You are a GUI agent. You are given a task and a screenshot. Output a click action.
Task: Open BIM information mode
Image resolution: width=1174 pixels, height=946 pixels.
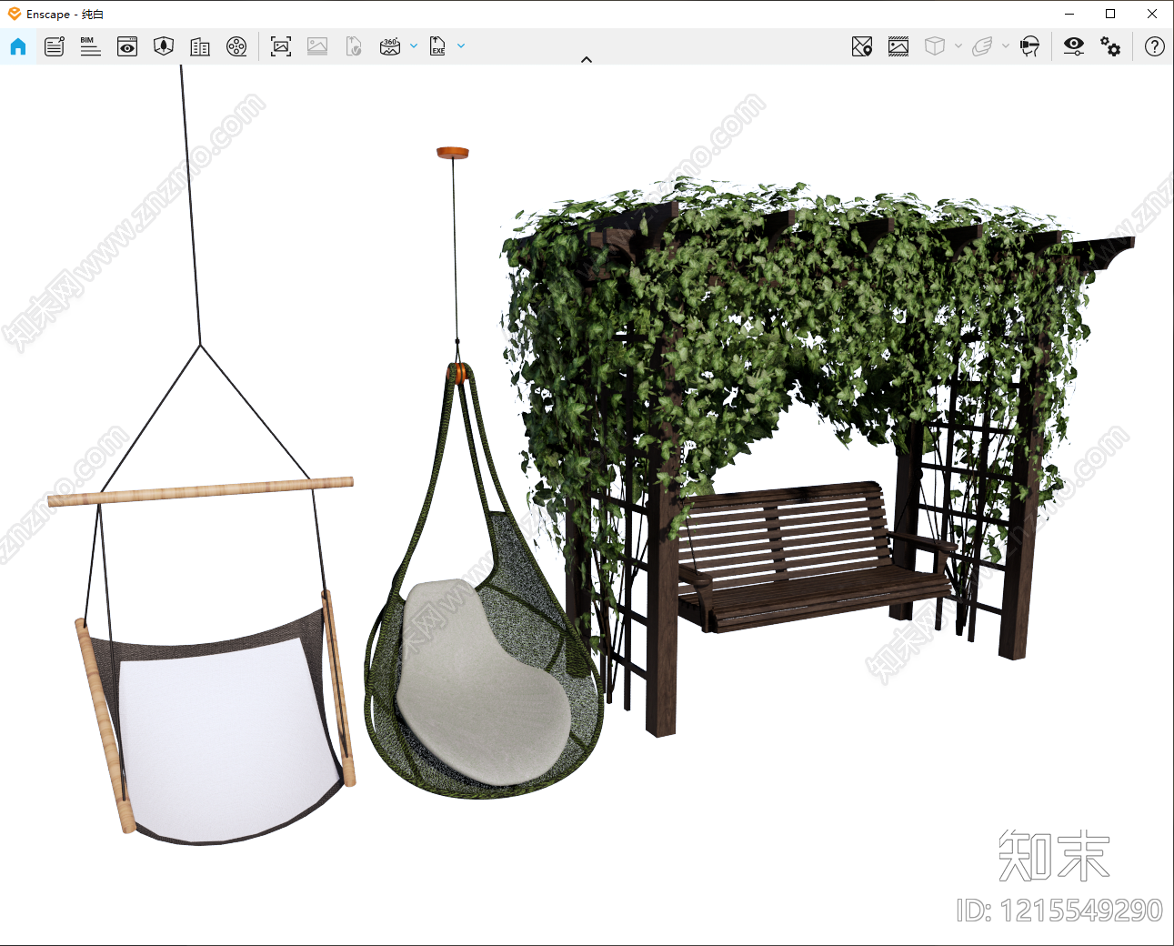click(90, 46)
